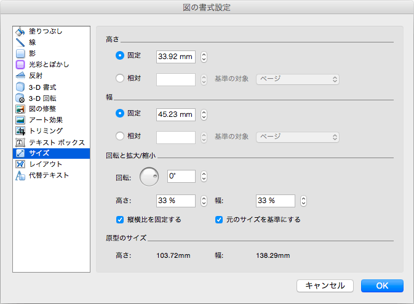This screenshot has width=414, height=304.
Task: Toggle 元のサイズを基準にする checkbox
Action: pos(219,219)
